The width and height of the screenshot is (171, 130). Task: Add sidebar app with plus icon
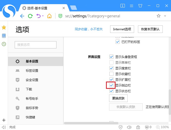coord(4,120)
